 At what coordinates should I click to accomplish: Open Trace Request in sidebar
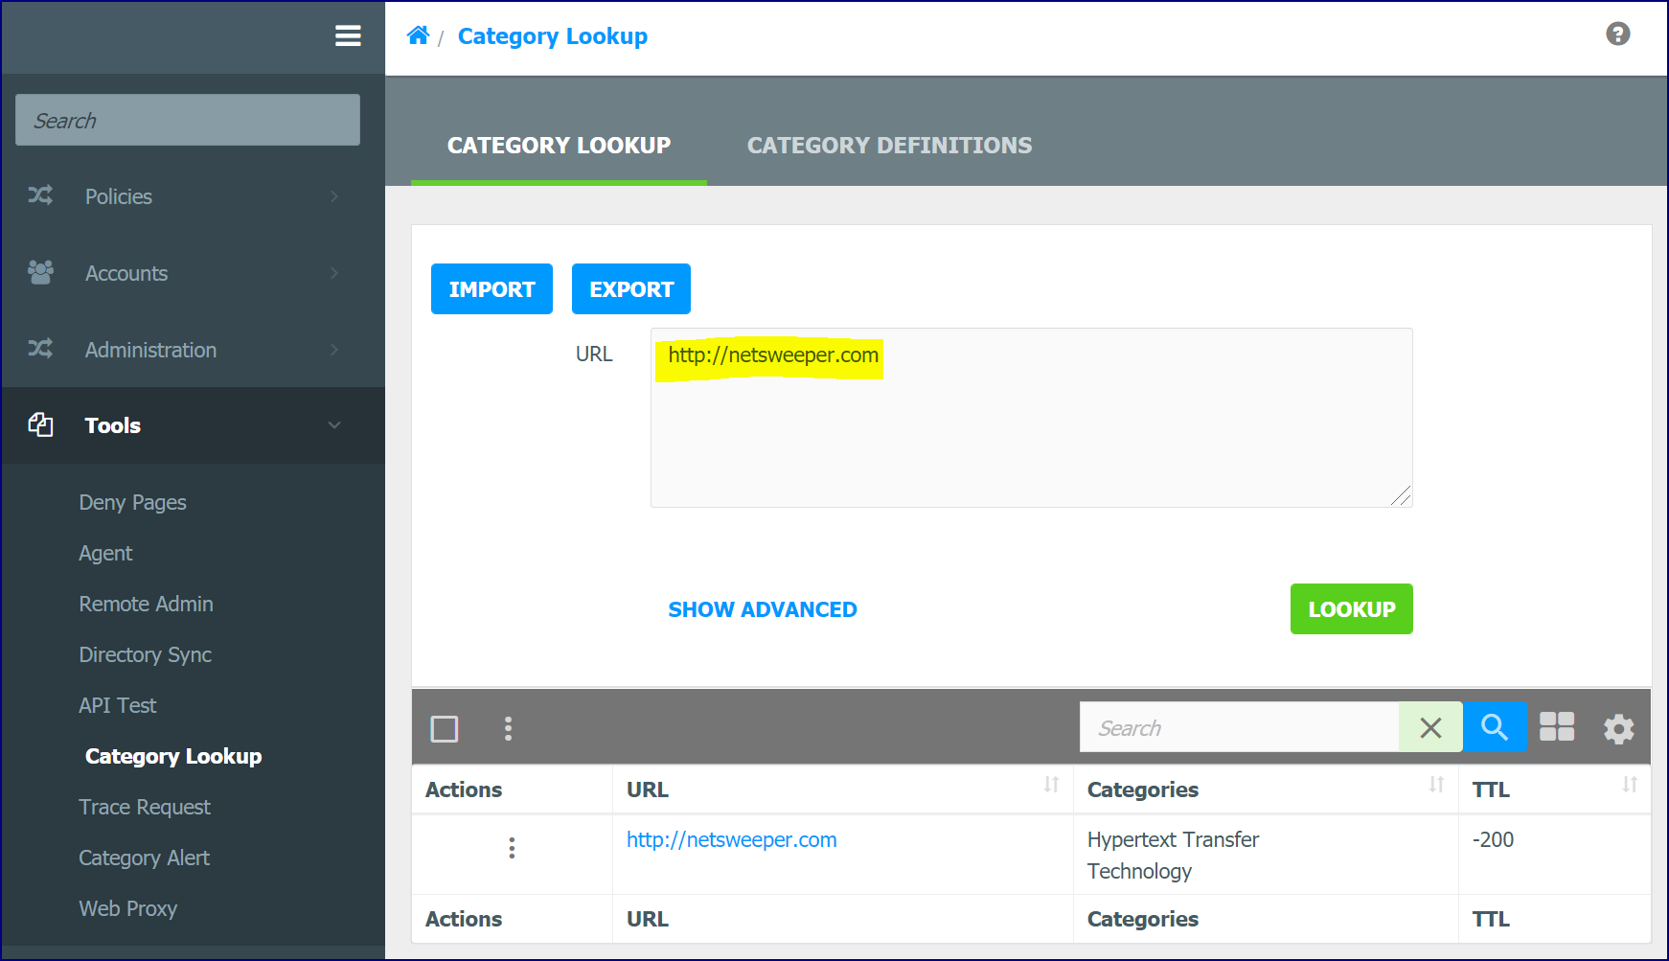[145, 807]
